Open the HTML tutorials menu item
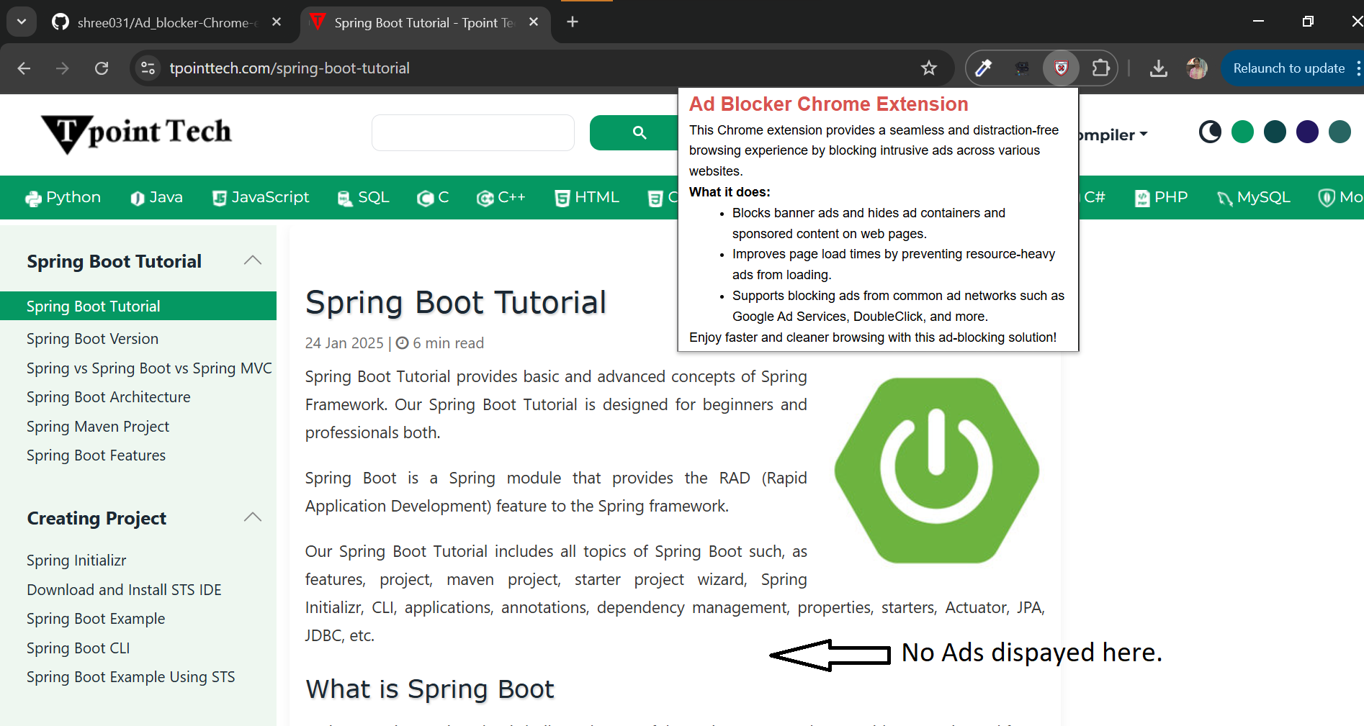The width and height of the screenshot is (1364, 726). [x=587, y=197]
